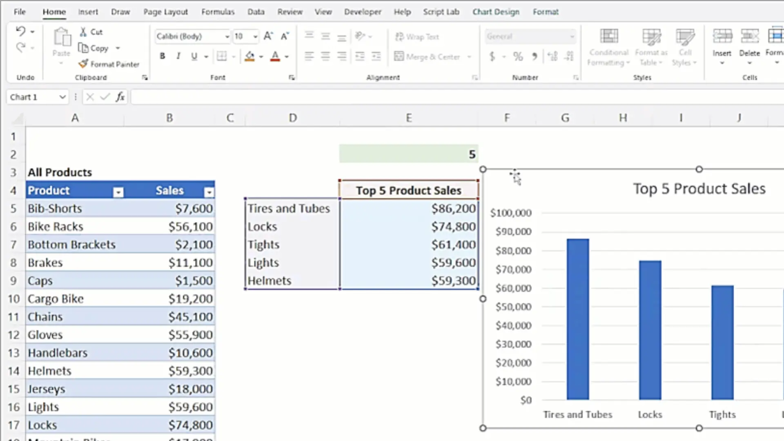Viewport: 784px width, 441px height.
Task: Click the Increase Font Size icon
Action: click(268, 36)
